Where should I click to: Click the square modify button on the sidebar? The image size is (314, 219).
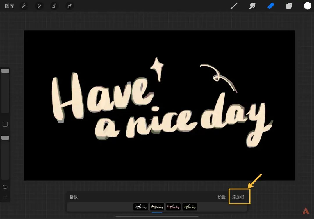click(5, 124)
